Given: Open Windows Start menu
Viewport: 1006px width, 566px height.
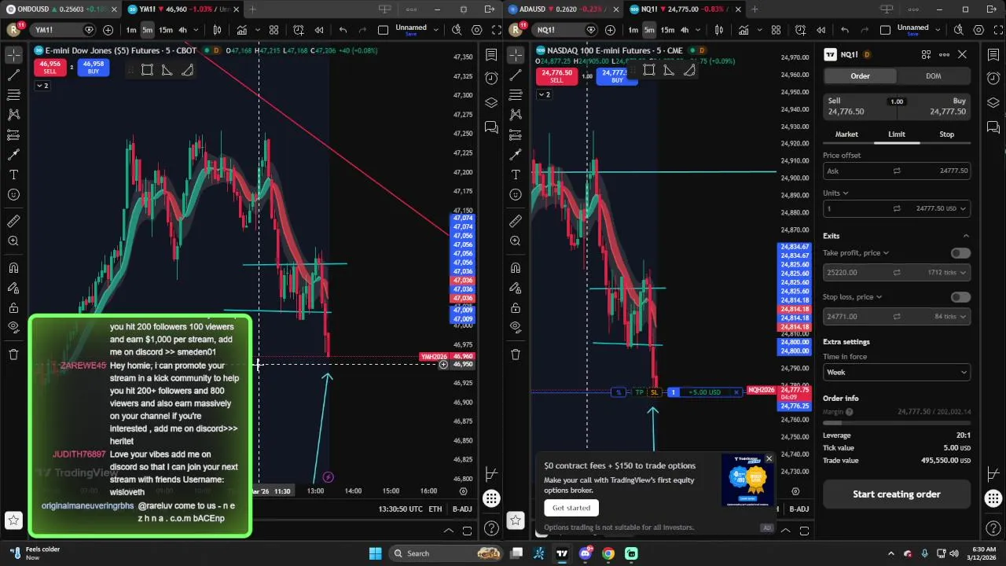Looking at the screenshot, I should [375, 553].
